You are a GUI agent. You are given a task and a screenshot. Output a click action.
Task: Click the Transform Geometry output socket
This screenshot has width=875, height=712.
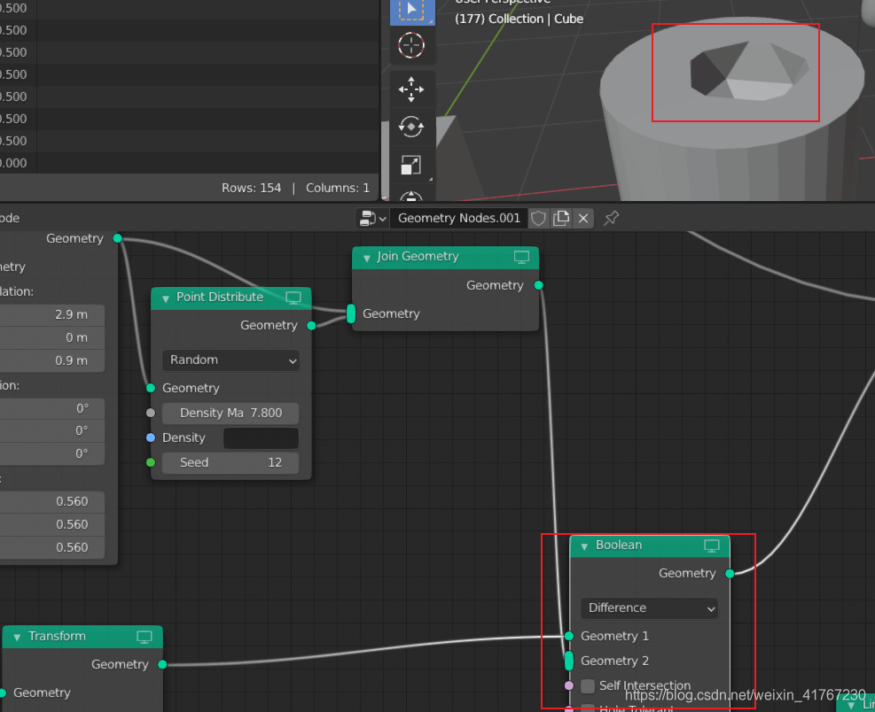[x=162, y=664]
